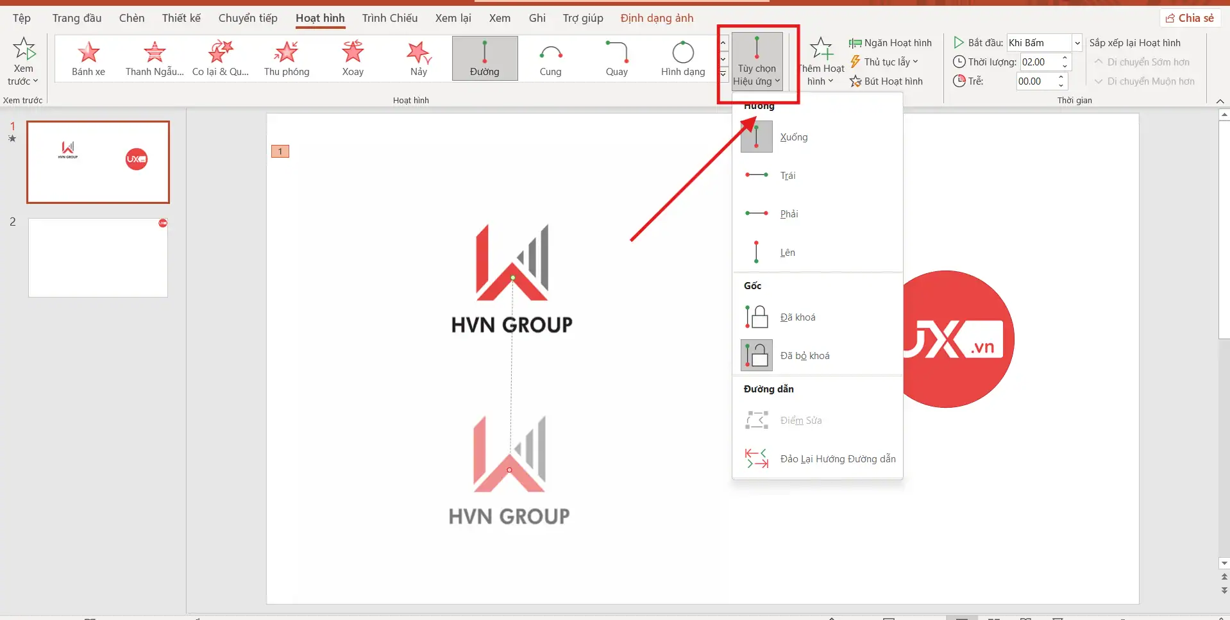Switch to the Định dạng ảnh tab
Screen dimensions: 1230x620
[657, 18]
